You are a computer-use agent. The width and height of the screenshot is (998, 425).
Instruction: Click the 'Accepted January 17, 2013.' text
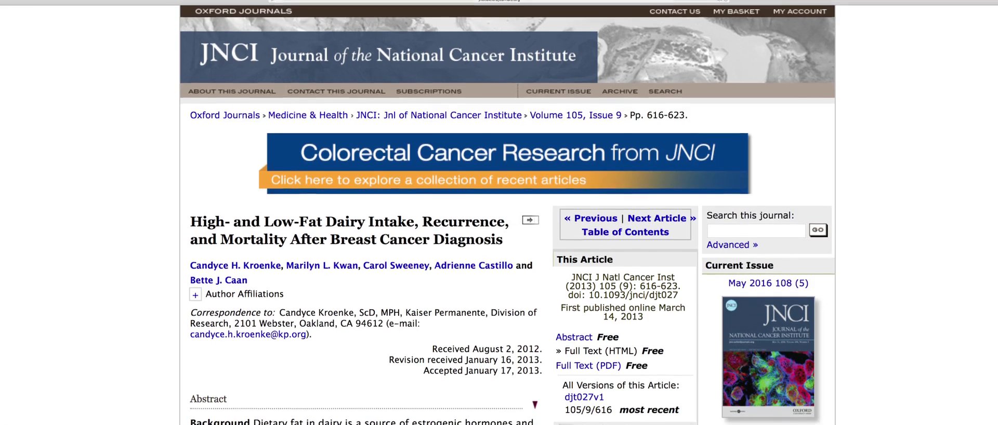tap(483, 370)
